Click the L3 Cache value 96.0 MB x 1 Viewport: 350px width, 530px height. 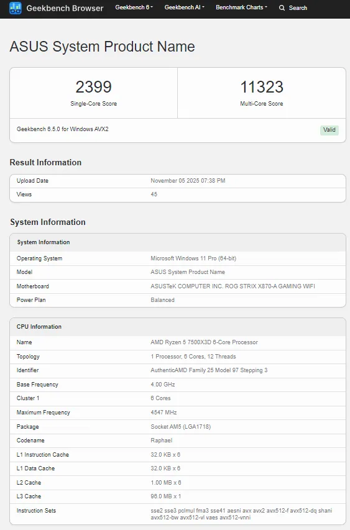tap(166, 496)
